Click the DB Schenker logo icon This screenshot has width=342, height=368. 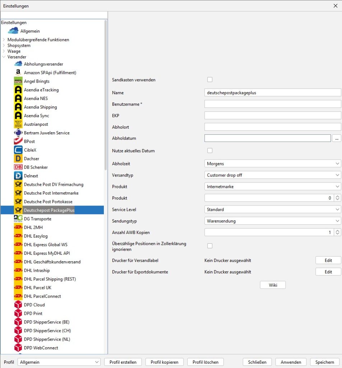coord(18,167)
